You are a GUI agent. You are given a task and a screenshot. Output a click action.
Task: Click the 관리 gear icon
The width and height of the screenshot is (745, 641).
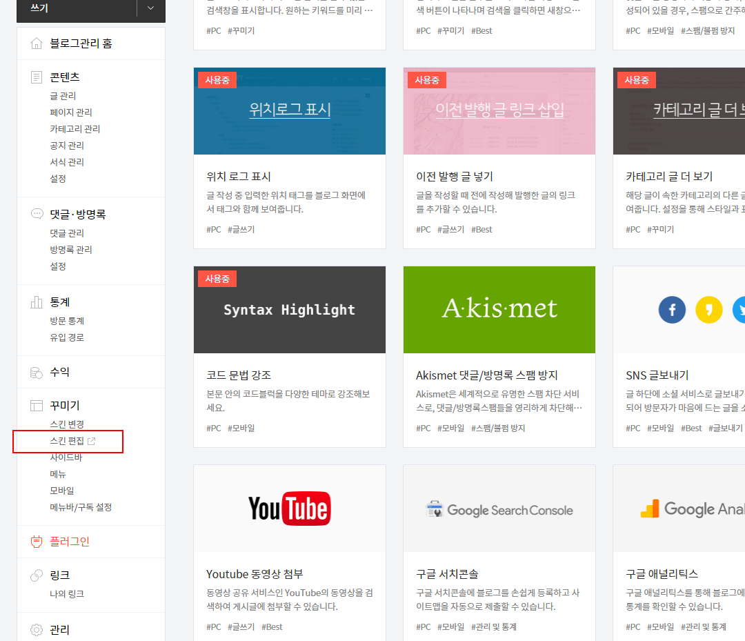37,629
